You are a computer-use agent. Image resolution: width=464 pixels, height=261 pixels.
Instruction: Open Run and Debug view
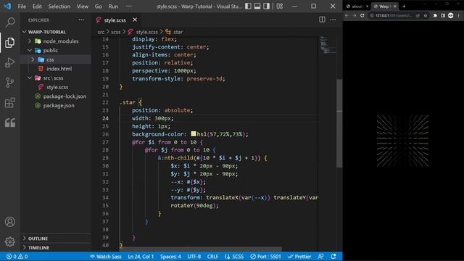pos(9,63)
